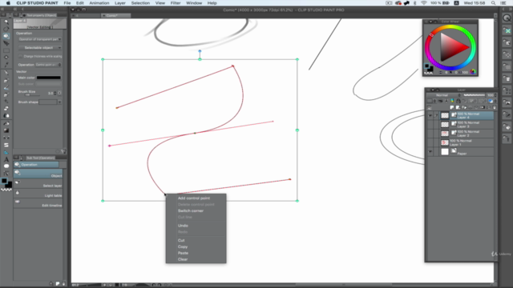Image resolution: width=513 pixels, height=288 pixels.
Task: Choose Copy in context menu
Action: point(183,246)
